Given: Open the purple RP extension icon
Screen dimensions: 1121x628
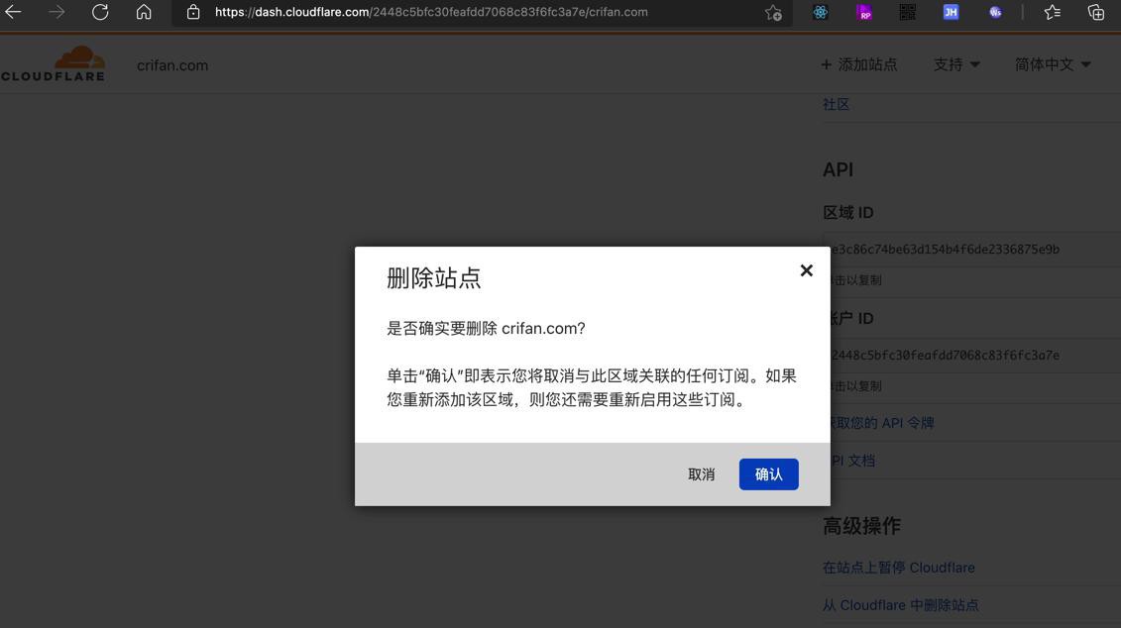Looking at the screenshot, I should [863, 12].
